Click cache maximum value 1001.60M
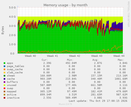131x107 pixels. 121,79
